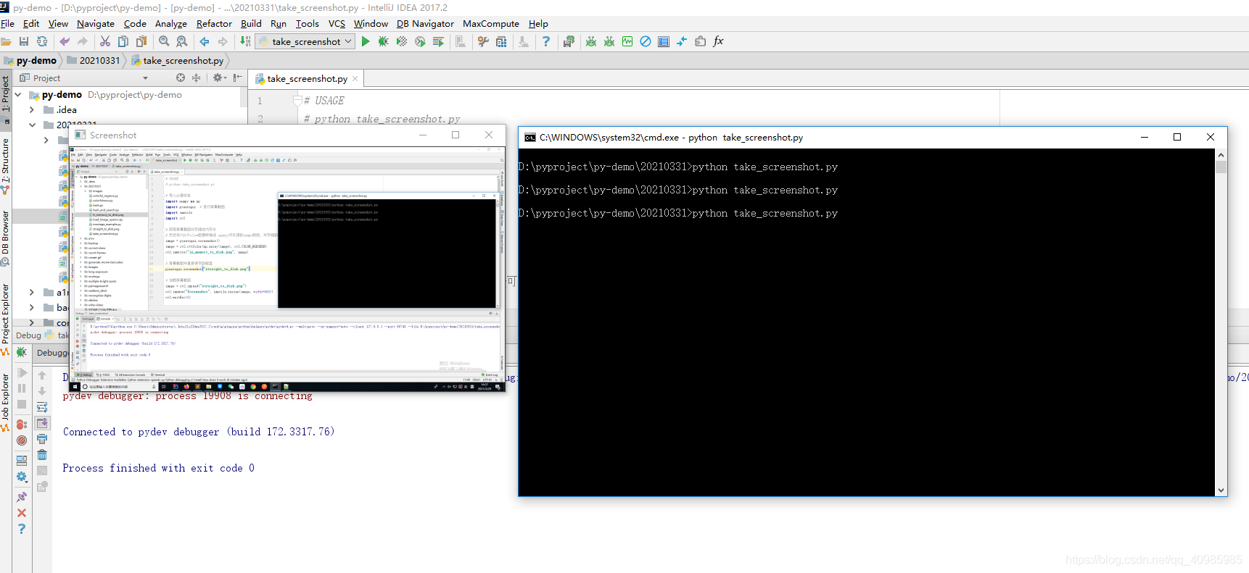Click scroll-from-source target icon in Project panel
This screenshot has height=573, width=1249.
pos(181,78)
